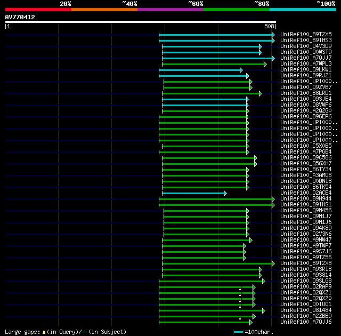Image resolution: width=341 pixels, height=336 pixels.
Task: Click the purple ~60% identity legend segment
Action: point(170,10)
